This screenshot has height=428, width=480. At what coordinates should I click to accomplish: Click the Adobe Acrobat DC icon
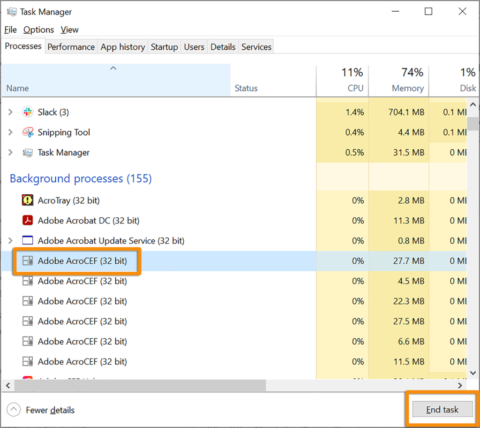27,221
